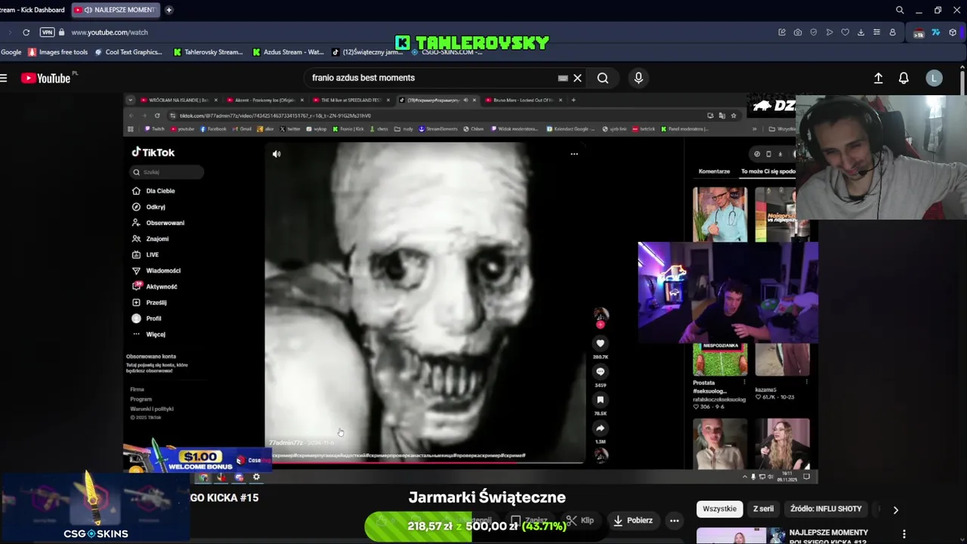This screenshot has width=967, height=544.
Task: Open the Prostata #seksuolog TikTok thumbnail
Action: click(720, 360)
